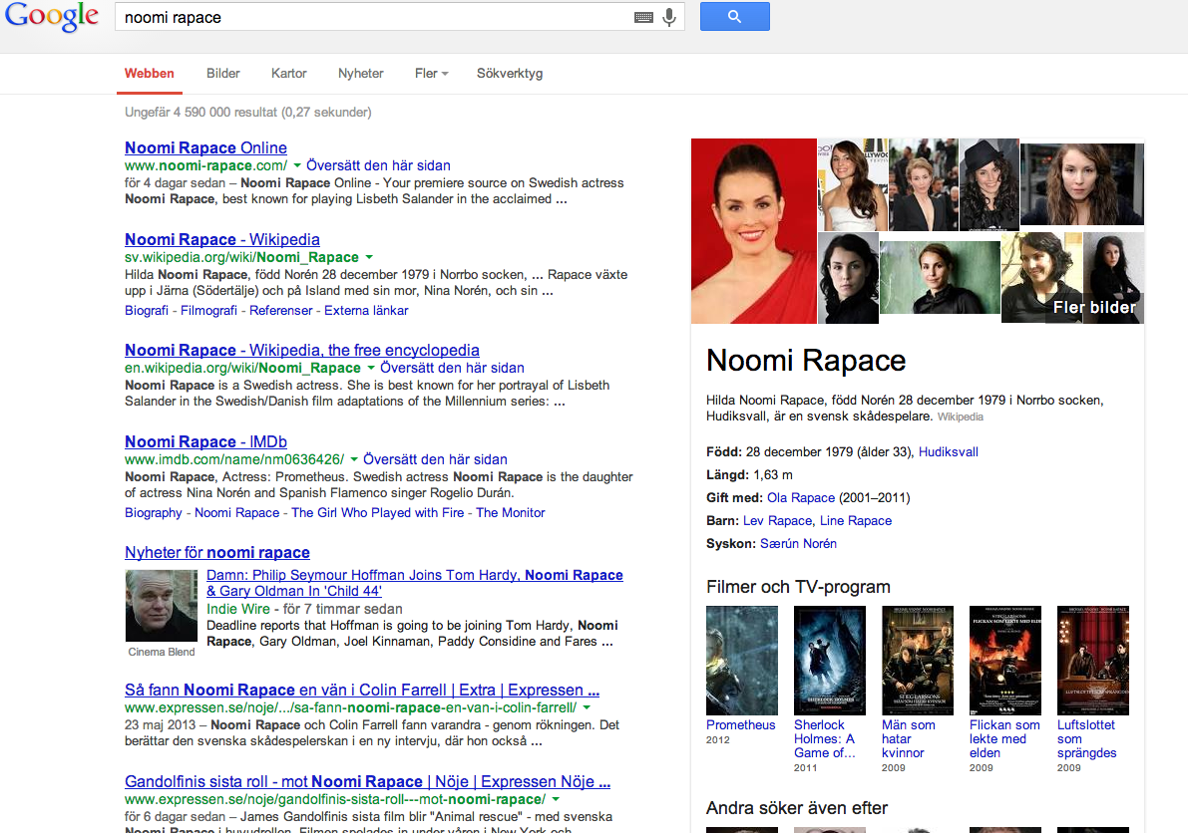Switch to the Bilder tab
This screenshot has width=1188, height=833.
(222, 74)
